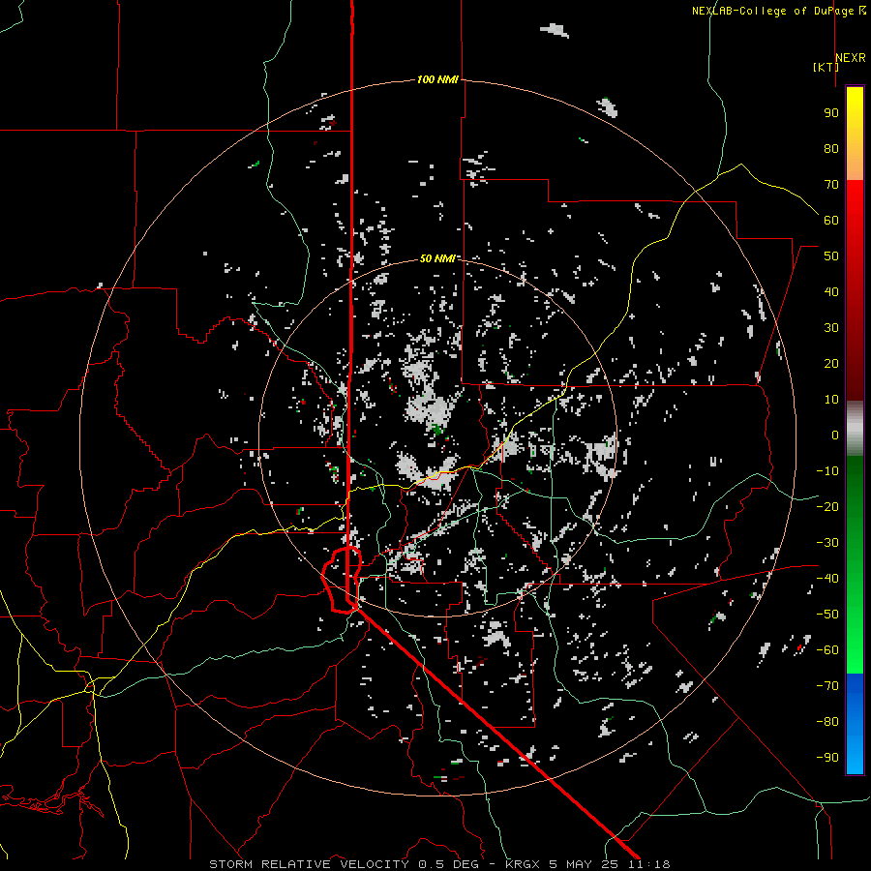Select the -20 value on velocity scale

pos(827,507)
